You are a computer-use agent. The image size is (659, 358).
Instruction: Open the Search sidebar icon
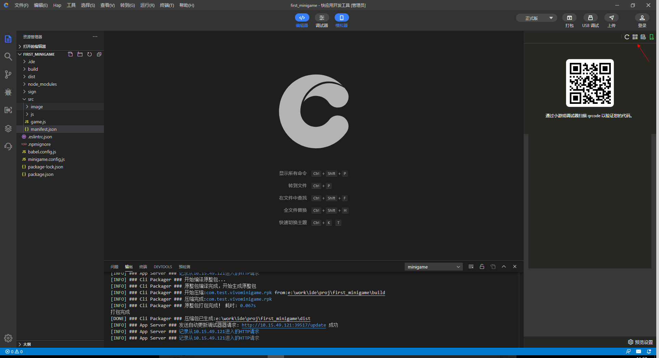(x=8, y=57)
